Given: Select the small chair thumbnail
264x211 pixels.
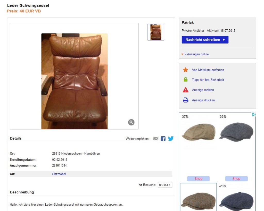Looking at the screenshot, I should (156, 32).
